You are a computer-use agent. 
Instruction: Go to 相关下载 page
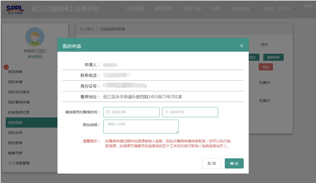[192, 9]
